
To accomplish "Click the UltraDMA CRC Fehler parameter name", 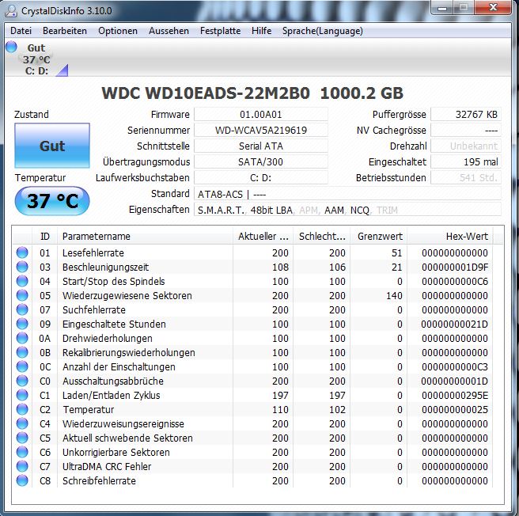I will coord(107,466).
